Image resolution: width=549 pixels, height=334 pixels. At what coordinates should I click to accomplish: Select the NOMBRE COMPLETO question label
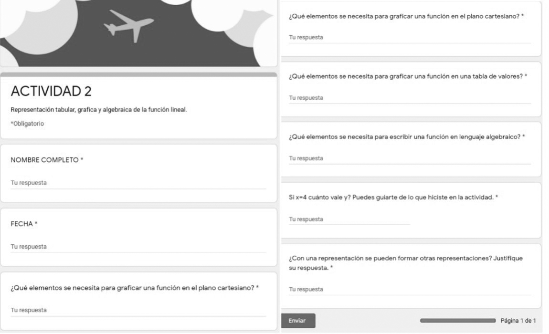pyautogui.click(x=47, y=160)
